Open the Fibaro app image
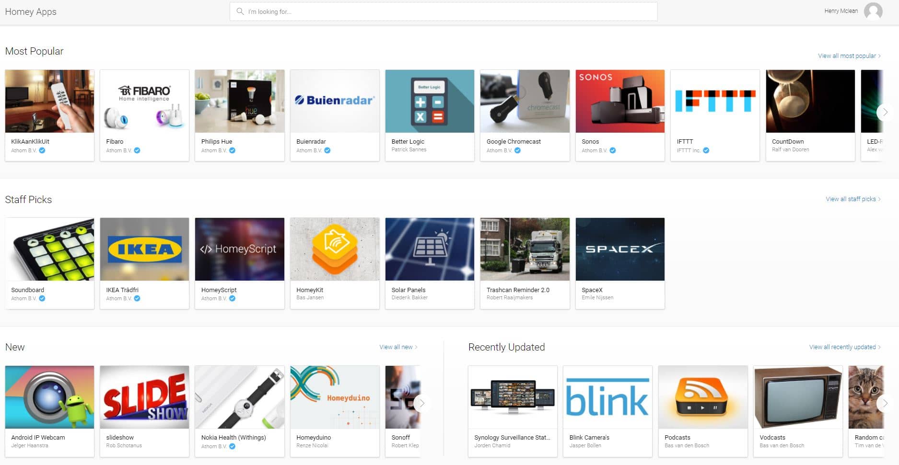Screen dimensions: 899x465 coord(144,101)
